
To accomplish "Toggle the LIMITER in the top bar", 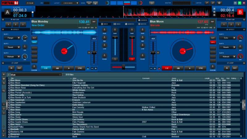I will (x=197, y=3).
